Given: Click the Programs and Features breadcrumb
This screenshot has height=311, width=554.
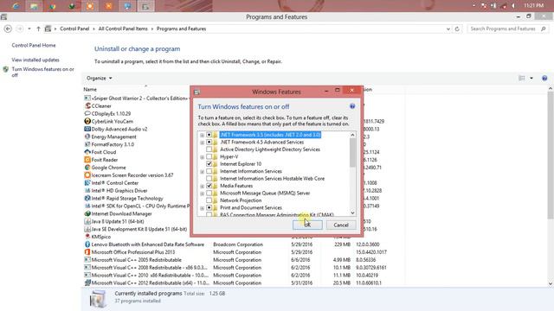Looking at the screenshot, I should [x=181, y=29].
